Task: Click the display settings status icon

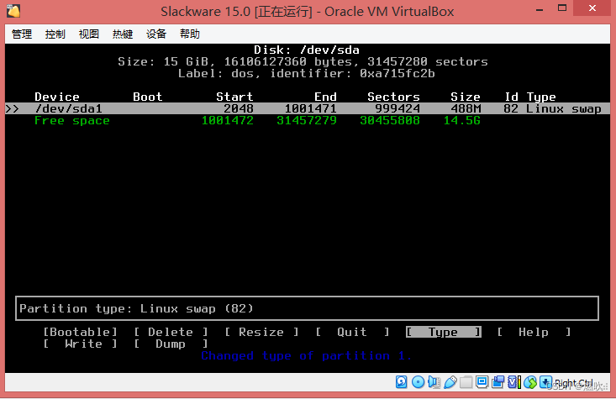Action: pyautogui.click(x=482, y=381)
